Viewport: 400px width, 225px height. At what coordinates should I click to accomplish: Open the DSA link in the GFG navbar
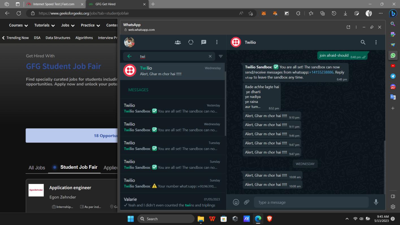click(x=37, y=38)
